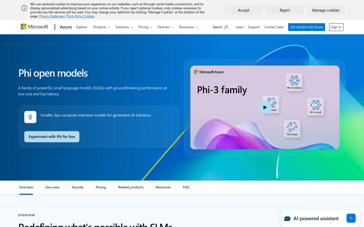Play the Phi-3 family video
The height and width of the screenshot is (227, 364).
click(265, 107)
